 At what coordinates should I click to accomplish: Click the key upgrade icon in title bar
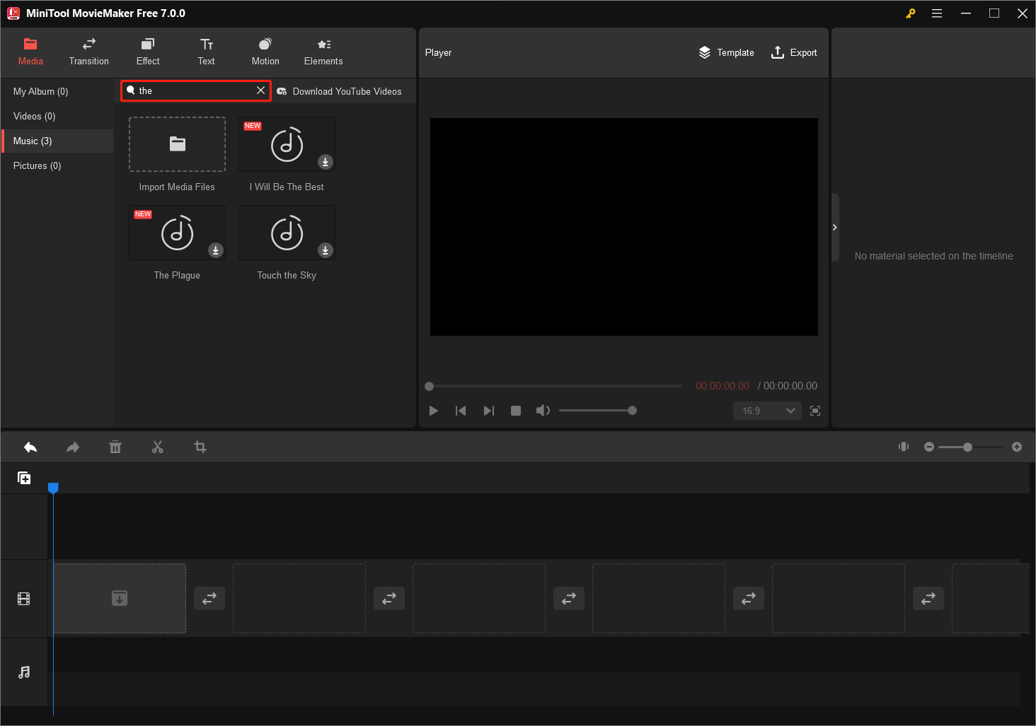[911, 13]
